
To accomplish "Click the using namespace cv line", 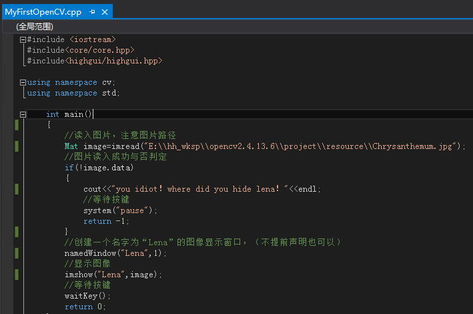I will tap(71, 82).
